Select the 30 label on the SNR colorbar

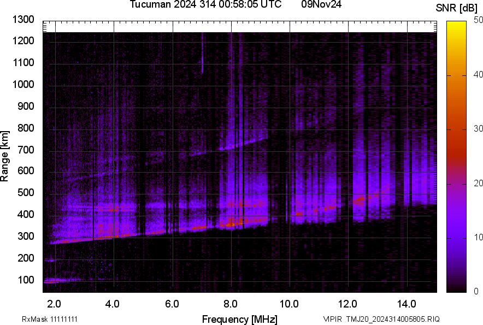tap(478, 128)
